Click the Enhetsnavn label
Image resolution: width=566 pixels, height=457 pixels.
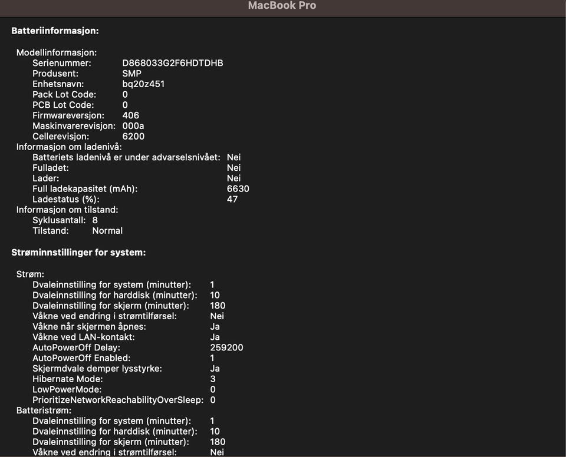[x=58, y=84]
